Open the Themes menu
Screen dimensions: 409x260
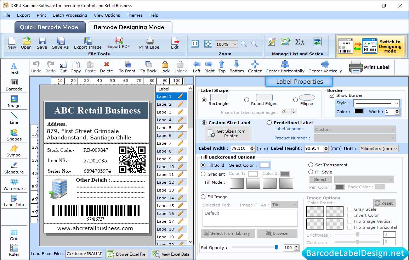point(135,15)
